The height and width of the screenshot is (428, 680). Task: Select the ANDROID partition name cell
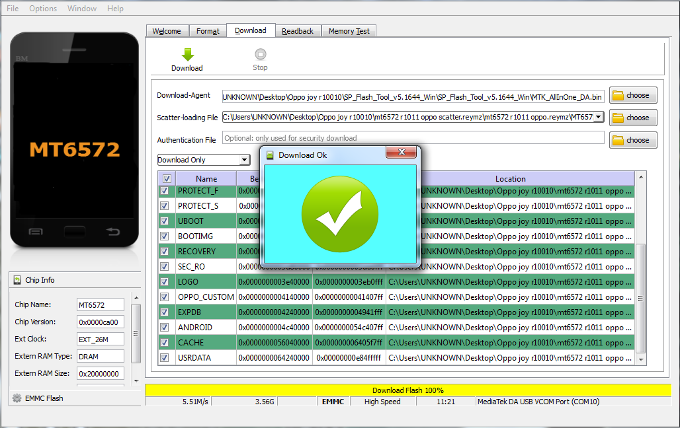pyautogui.click(x=206, y=327)
